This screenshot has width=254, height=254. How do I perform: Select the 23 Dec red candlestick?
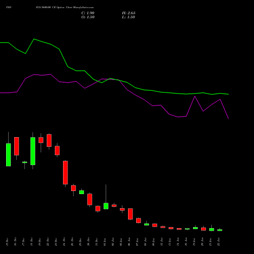click(x=57, y=150)
